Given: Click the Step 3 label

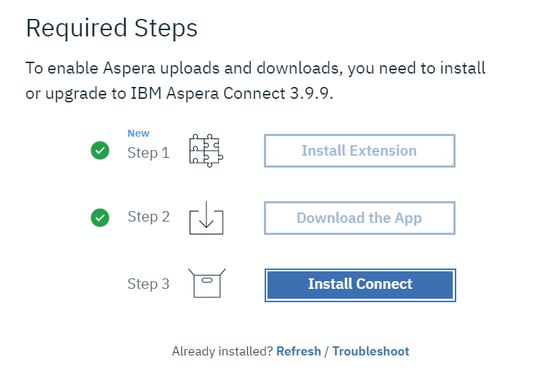Looking at the screenshot, I should (x=148, y=284).
